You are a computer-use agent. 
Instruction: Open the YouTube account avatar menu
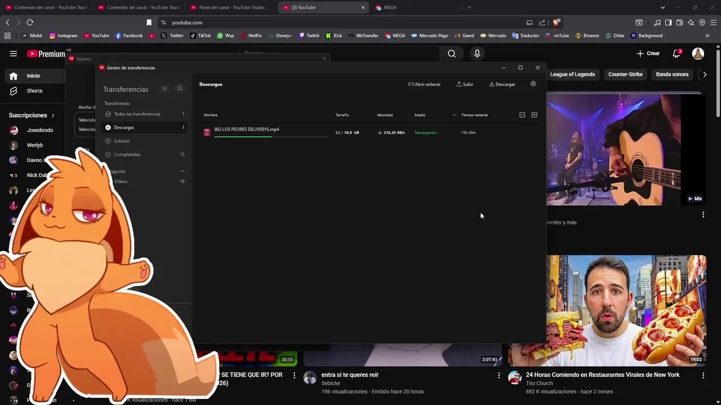[698, 53]
